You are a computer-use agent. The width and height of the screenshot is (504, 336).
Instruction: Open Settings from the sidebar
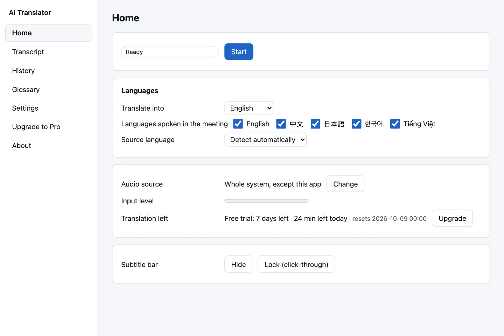pos(49,108)
